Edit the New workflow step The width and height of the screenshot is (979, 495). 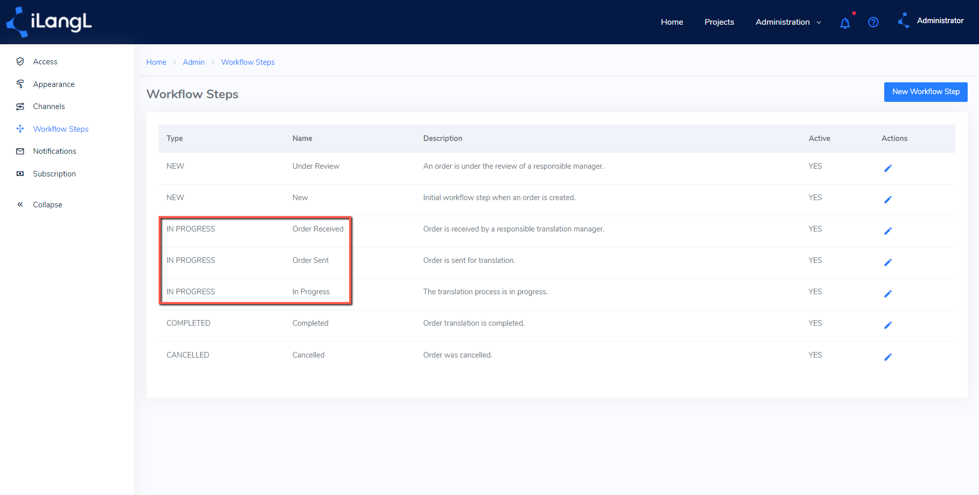pos(888,200)
